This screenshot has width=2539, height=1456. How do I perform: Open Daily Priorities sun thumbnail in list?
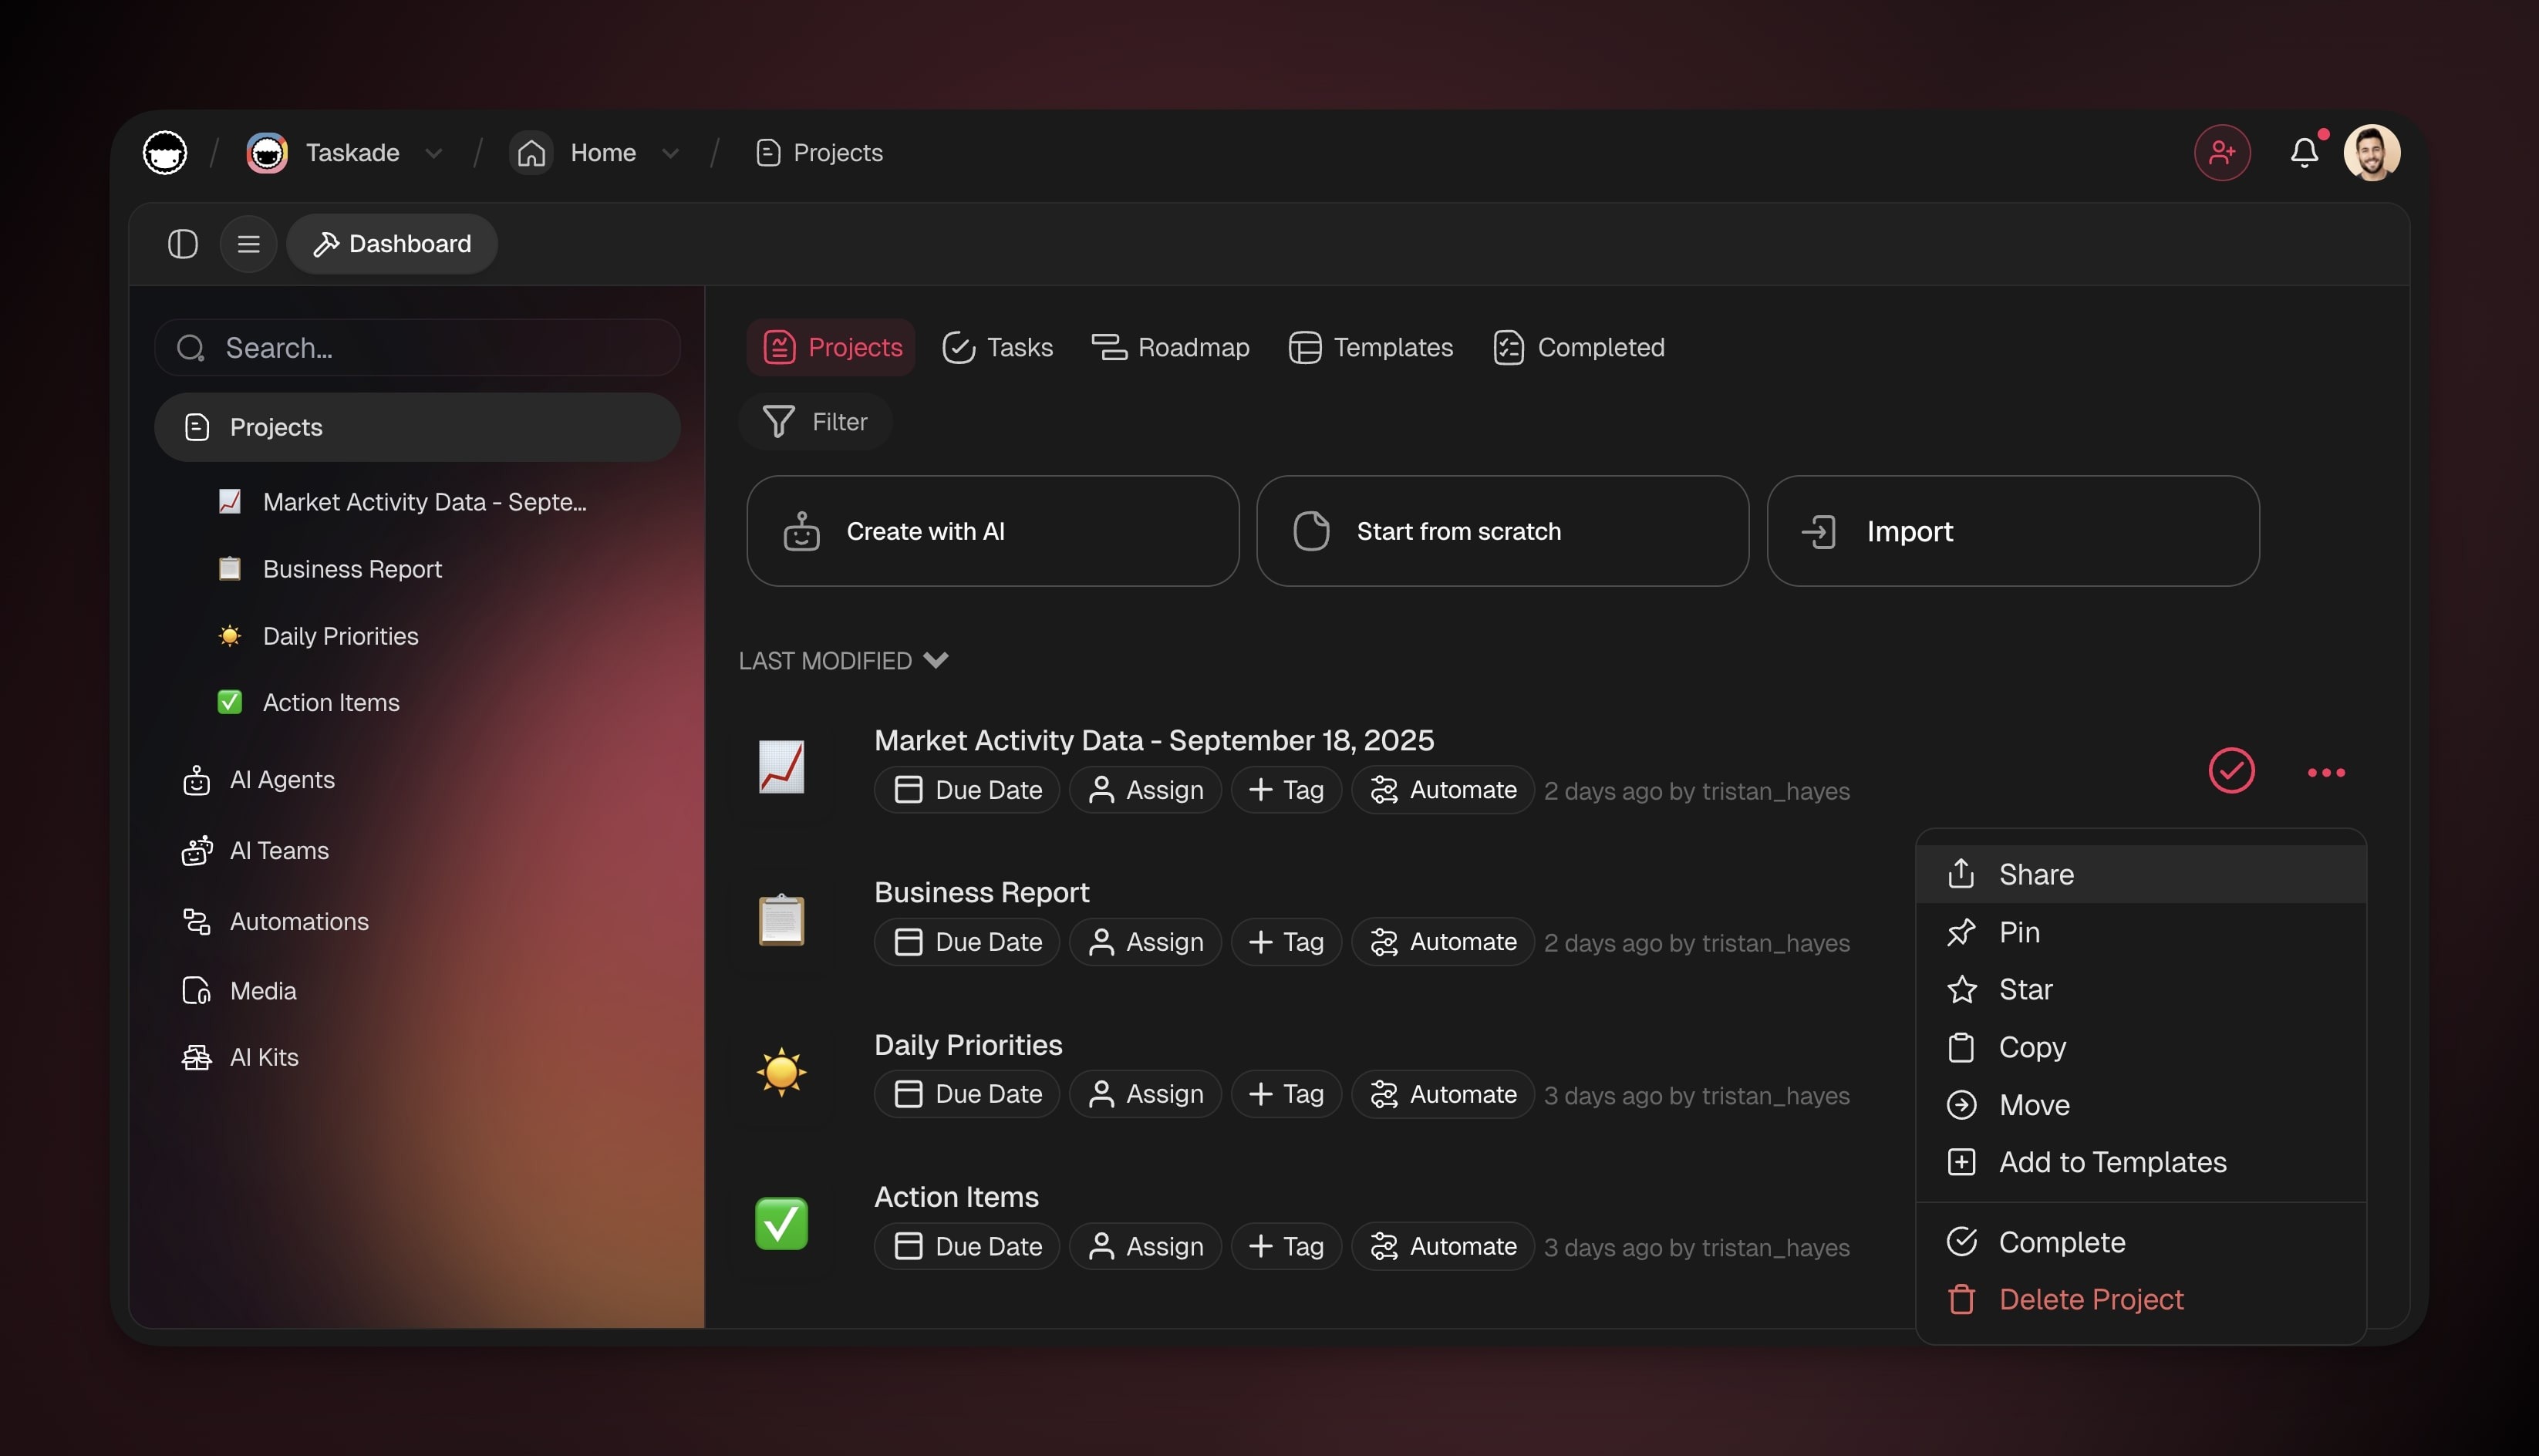(x=781, y=1072)
